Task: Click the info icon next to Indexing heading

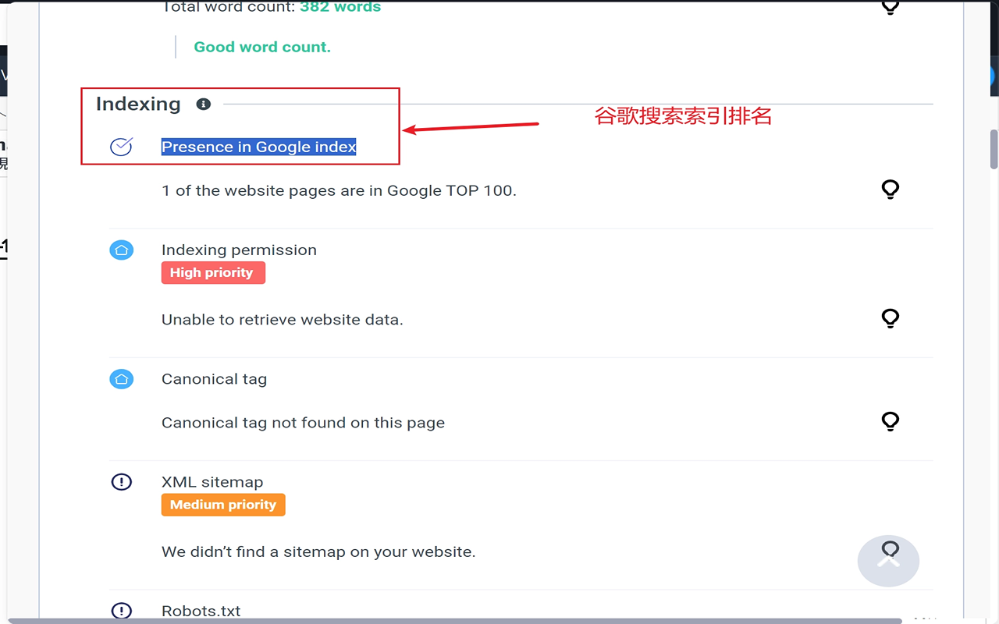Action: click(203, 104)
